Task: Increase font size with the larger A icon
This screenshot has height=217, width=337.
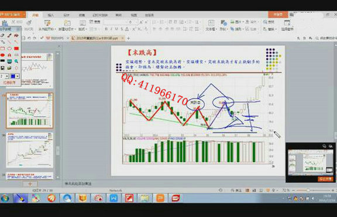Action: point(141,22)
